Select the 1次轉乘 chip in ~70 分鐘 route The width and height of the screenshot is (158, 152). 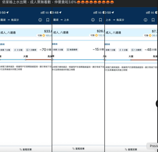pos(31,50)
